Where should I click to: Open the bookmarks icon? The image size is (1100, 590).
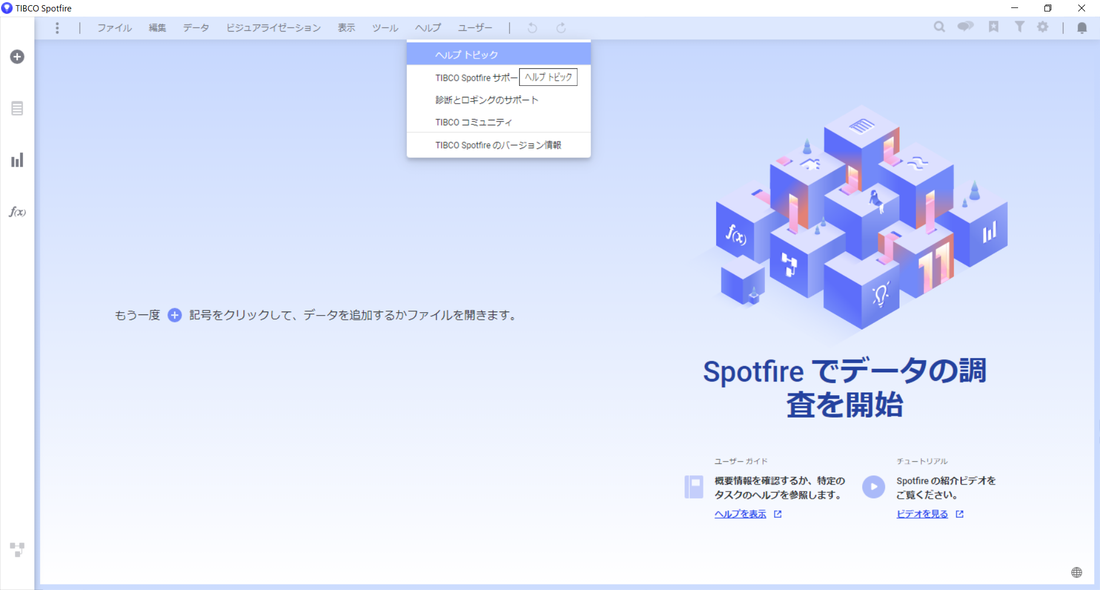993,27
